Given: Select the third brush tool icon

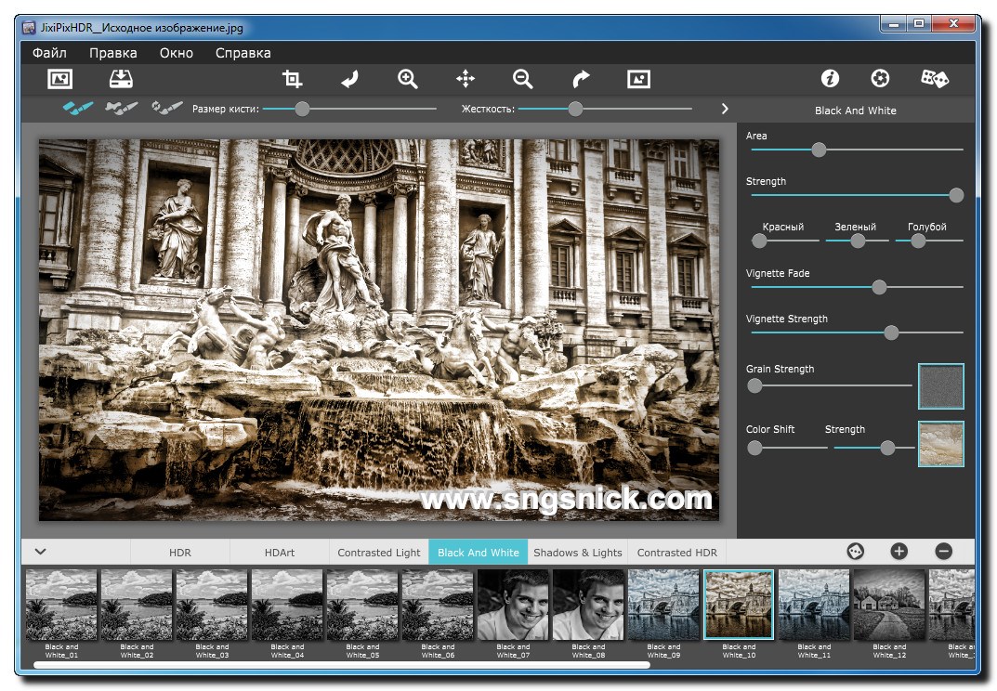Looking at the screenshot, I should click(166, 108).
